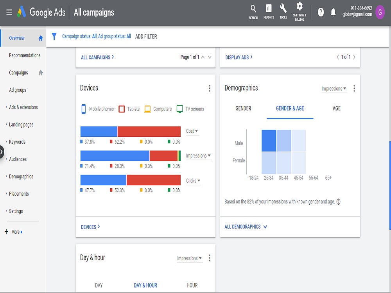Image resolution: width=391 pixels, height=293 pixels.
Task: Toggle TV screens legend item
Action: [190, 109]
